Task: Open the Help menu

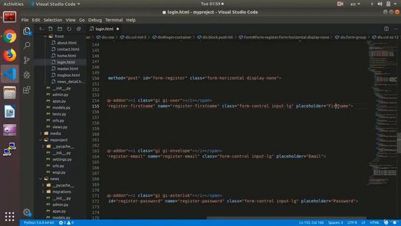Action: click(x=131, y=20)
